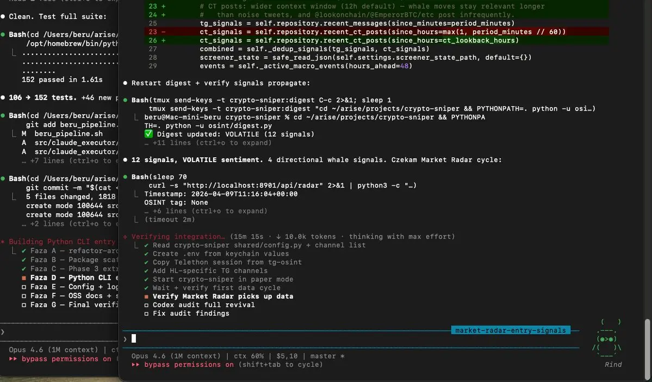652x382 pixels.
Task: Click the checkmark beside 'Create .env from keychain values'
Action: pos(146,254)
